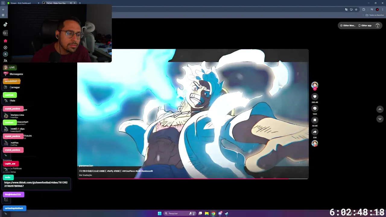Open the TikTok search icon in sidebar

[x=5, y=33]
